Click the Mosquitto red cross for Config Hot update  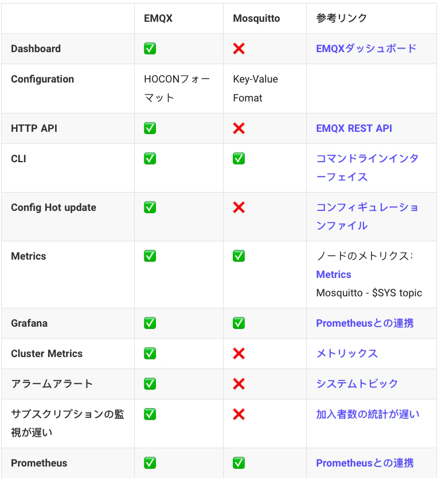[239, 207]
